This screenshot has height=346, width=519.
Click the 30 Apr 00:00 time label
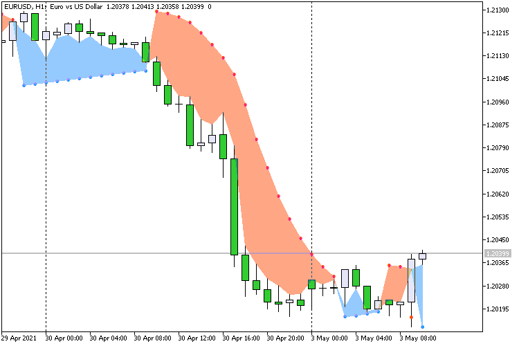click(64, 338)
